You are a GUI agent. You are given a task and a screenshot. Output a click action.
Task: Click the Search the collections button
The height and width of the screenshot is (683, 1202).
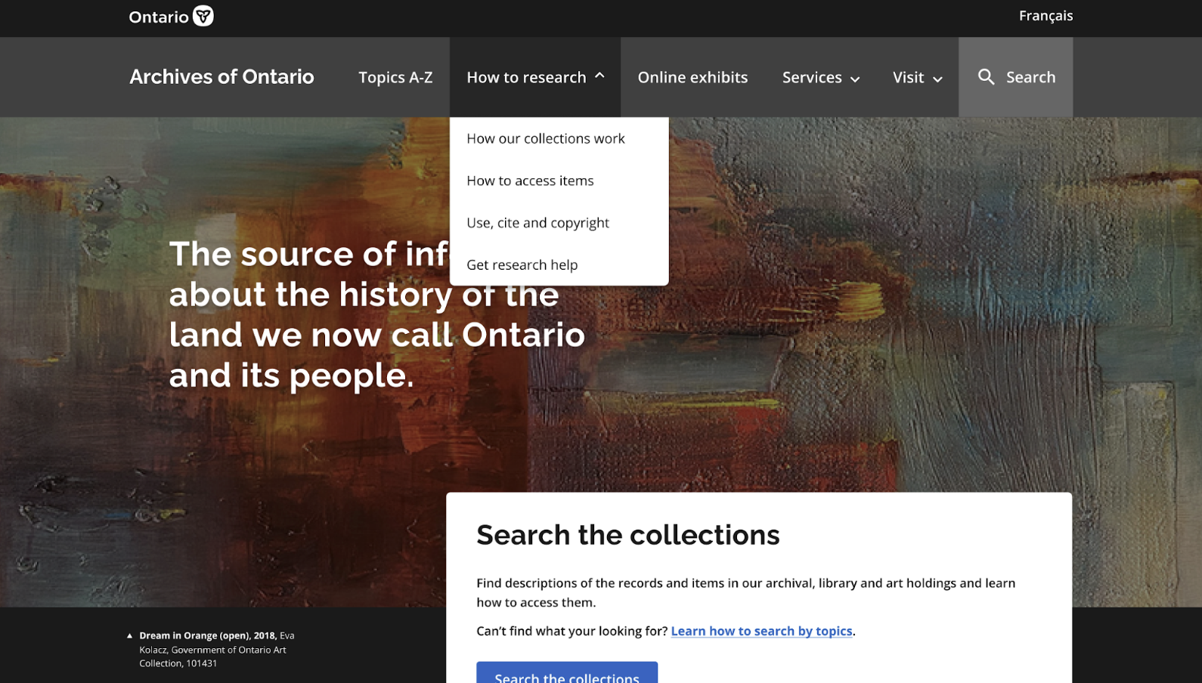(x=567, y=672)
